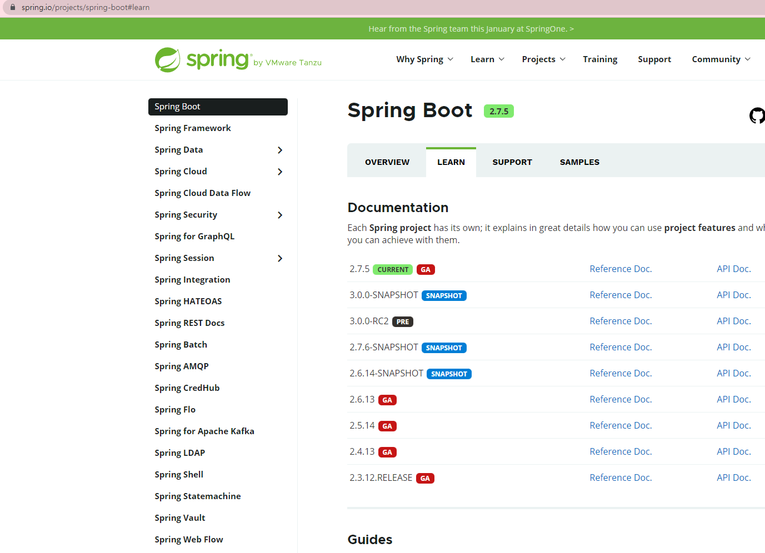Expand Spring Cloud submenu chevron
This screenshot has width=765, height=553.
[x=280, y=172]
